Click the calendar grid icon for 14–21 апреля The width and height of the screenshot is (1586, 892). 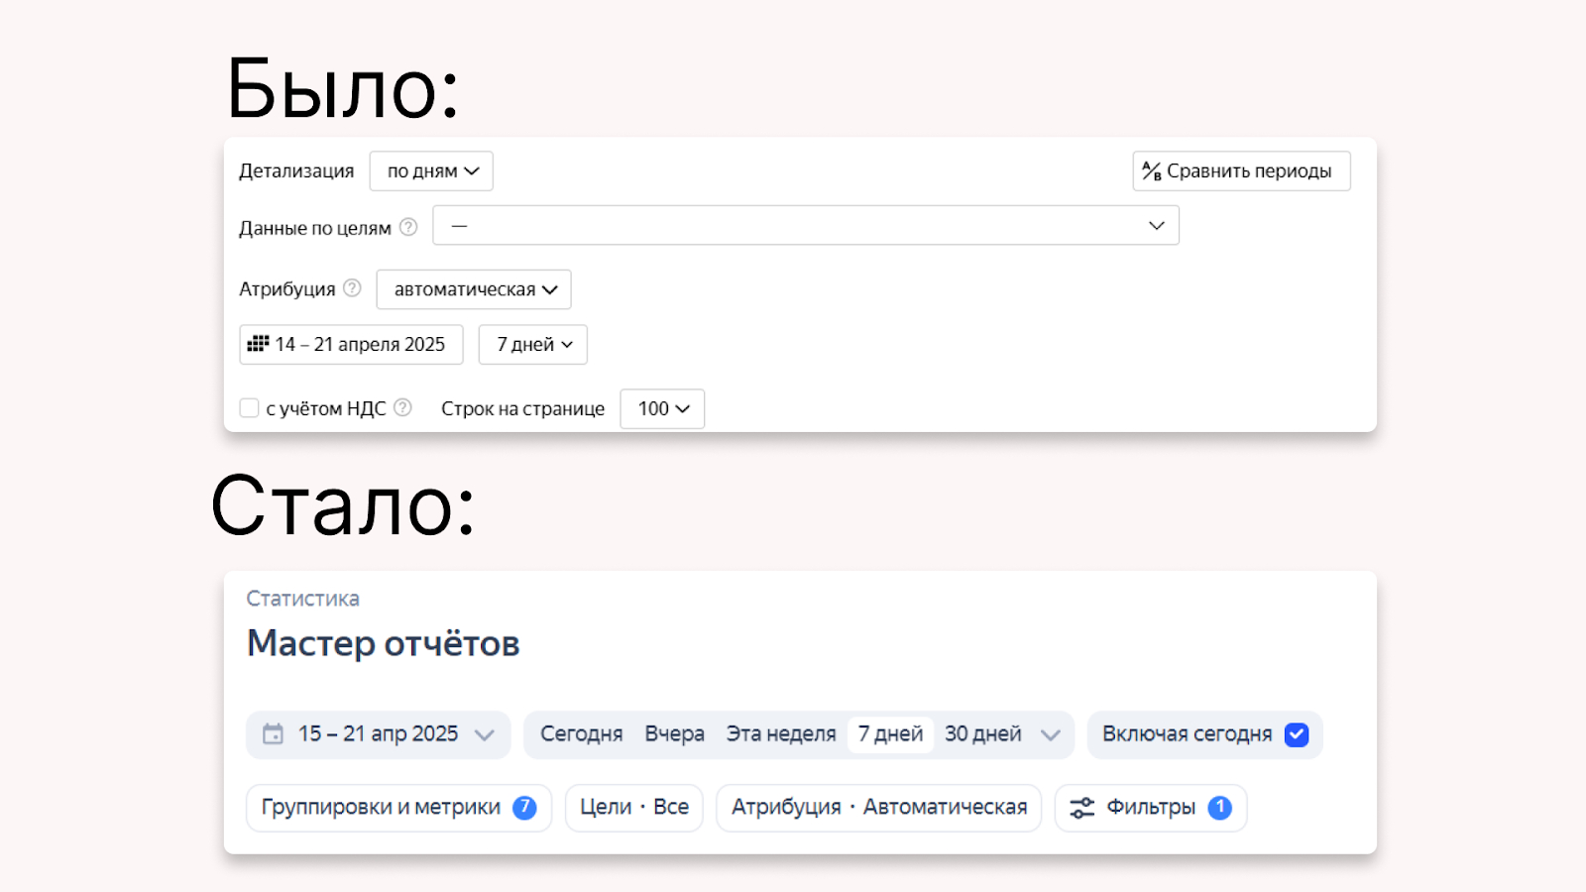pyautogui.click(x=258, y=344)
